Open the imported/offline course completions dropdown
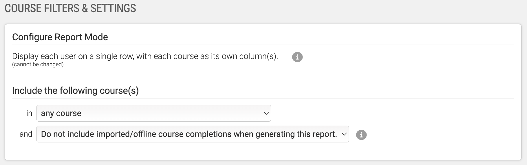Viewport: 527px width, 165px height. (192, 134)
